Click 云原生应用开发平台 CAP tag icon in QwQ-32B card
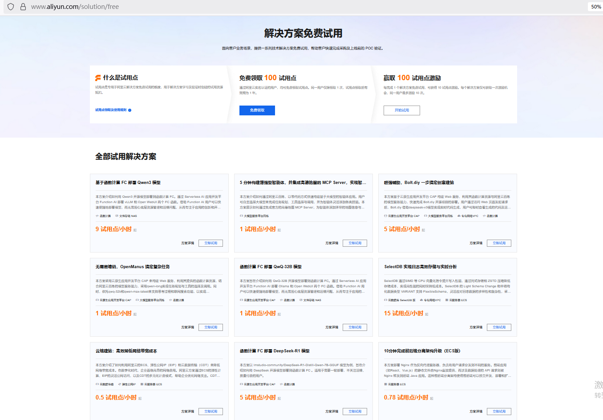603x420 pixels. click(x=241, y=300)
